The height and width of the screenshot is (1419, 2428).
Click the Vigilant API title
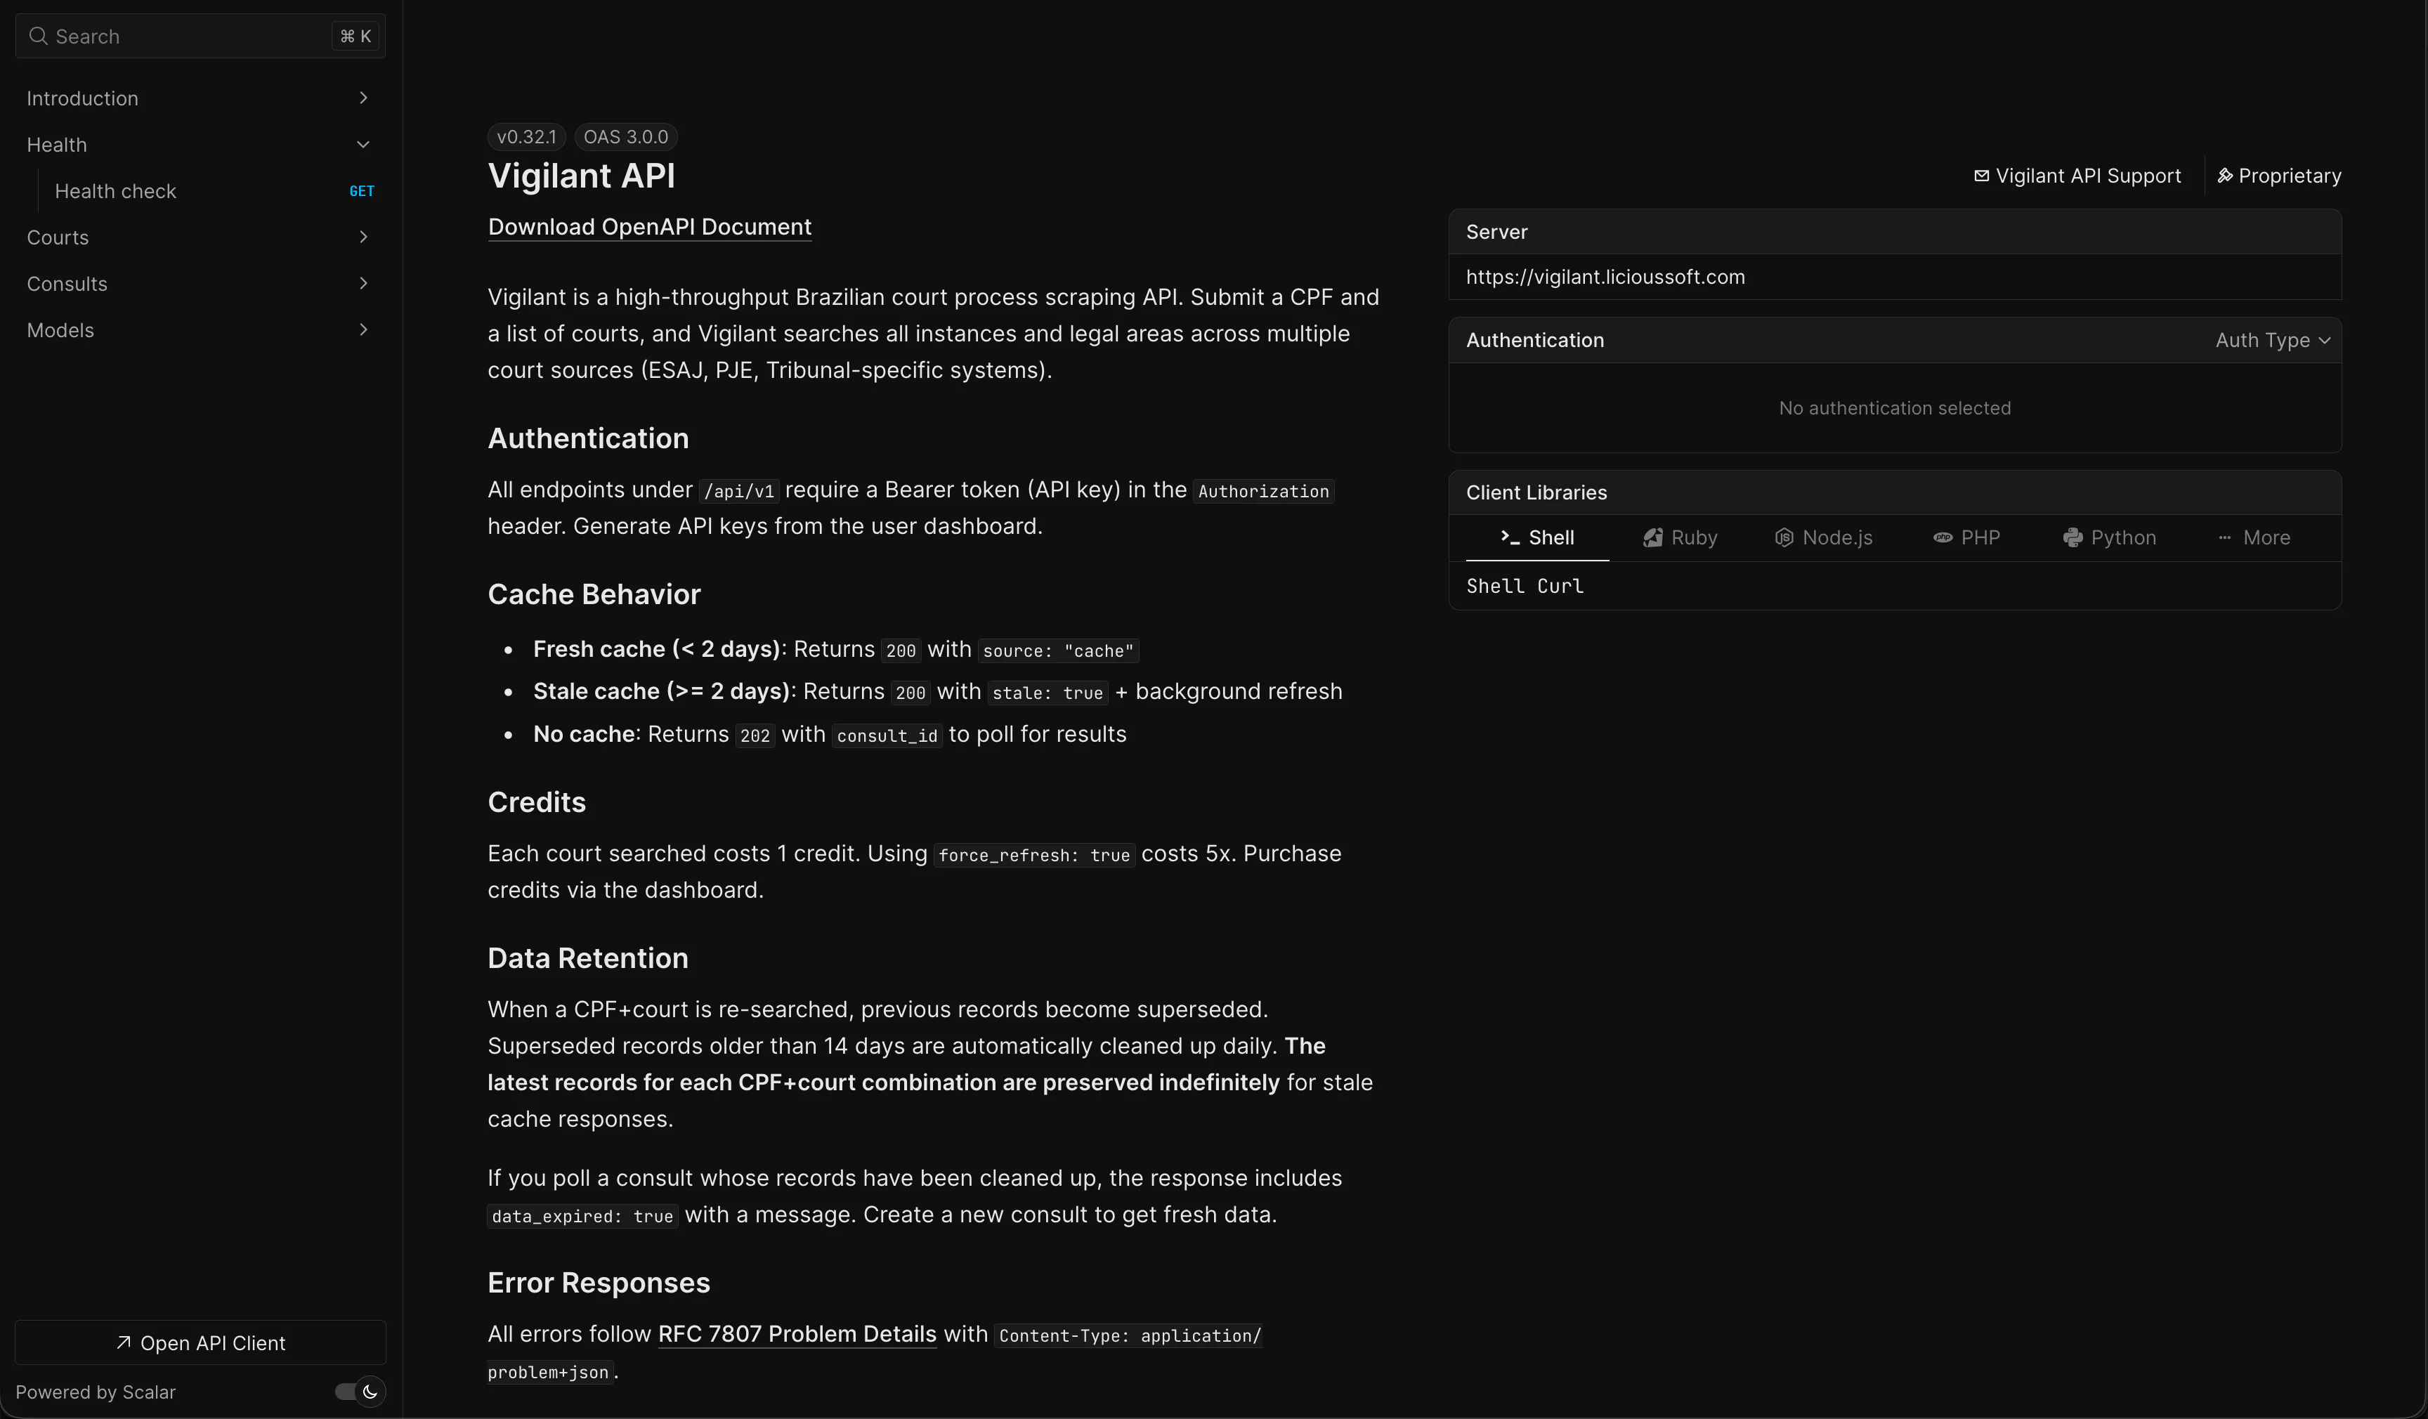point(582,176)
